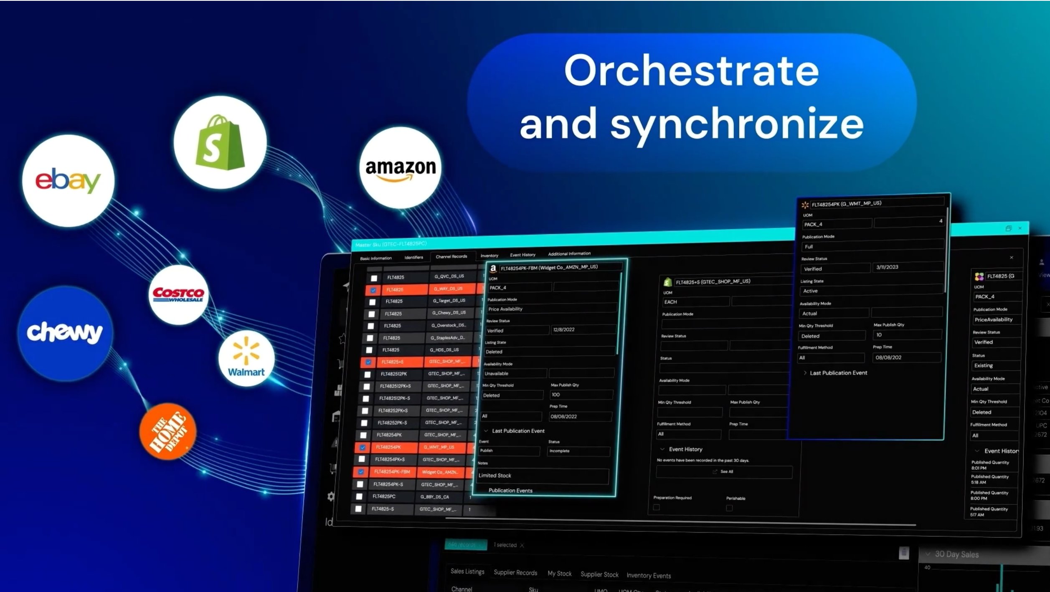Uncheck the G_WAY_DS_US row checkbox

373,290
